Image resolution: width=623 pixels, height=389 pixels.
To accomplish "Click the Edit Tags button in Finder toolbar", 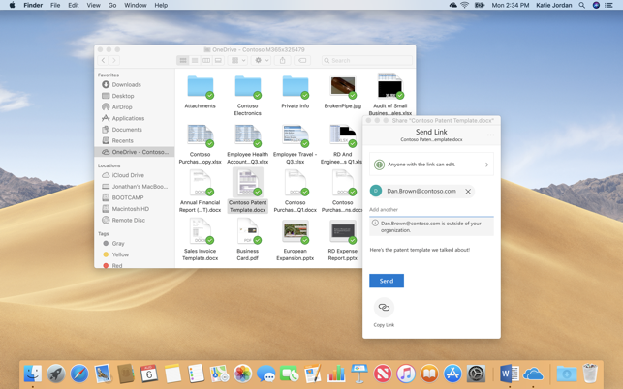I will tap(302, 60).
